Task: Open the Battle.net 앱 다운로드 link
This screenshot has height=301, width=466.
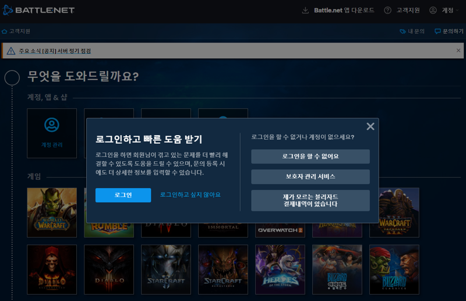Action: click(344, 10)
